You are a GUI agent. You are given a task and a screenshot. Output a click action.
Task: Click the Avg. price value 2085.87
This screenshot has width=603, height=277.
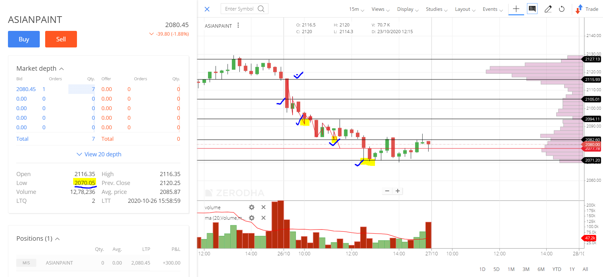(x=170, y=192)
